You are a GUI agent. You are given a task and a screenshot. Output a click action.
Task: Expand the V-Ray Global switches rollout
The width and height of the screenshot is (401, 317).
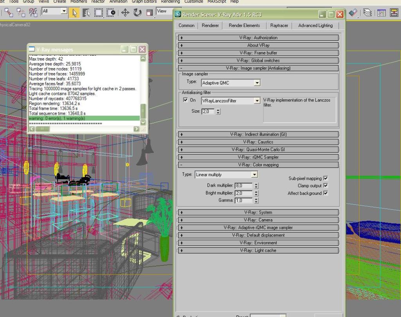pos(258,61)
